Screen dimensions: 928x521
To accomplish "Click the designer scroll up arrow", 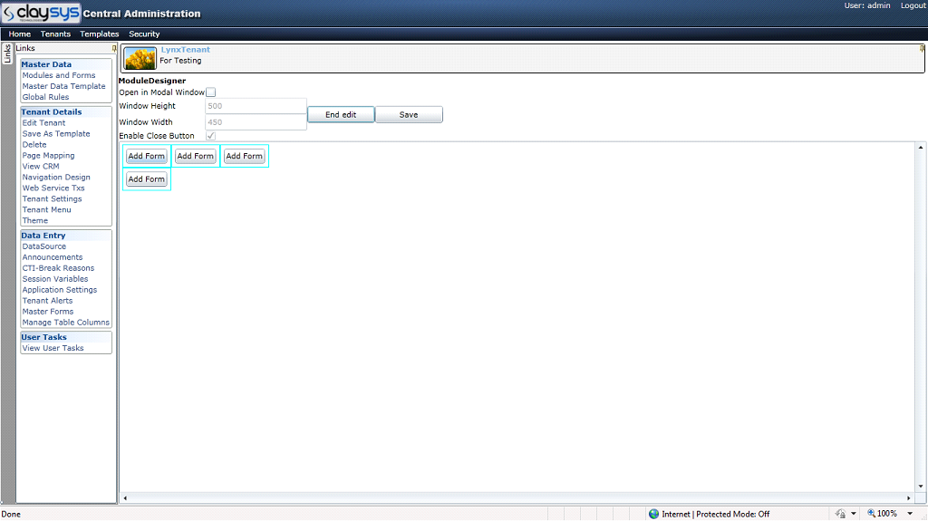I will (x=921, y=147).
